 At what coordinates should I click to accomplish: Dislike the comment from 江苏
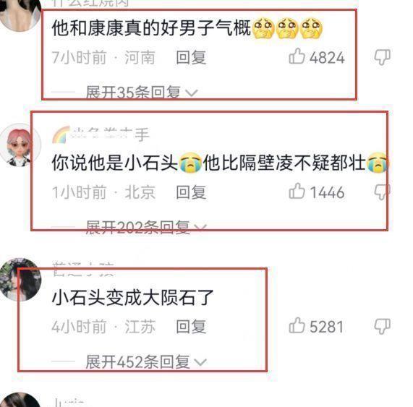(x=382, y=327)
